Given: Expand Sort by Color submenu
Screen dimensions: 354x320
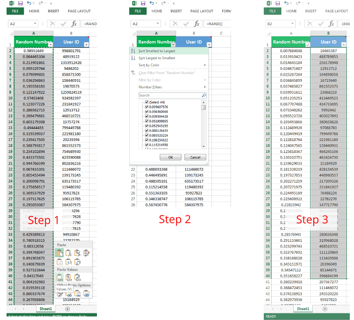Looking at the screenshot, I should 169,65.
